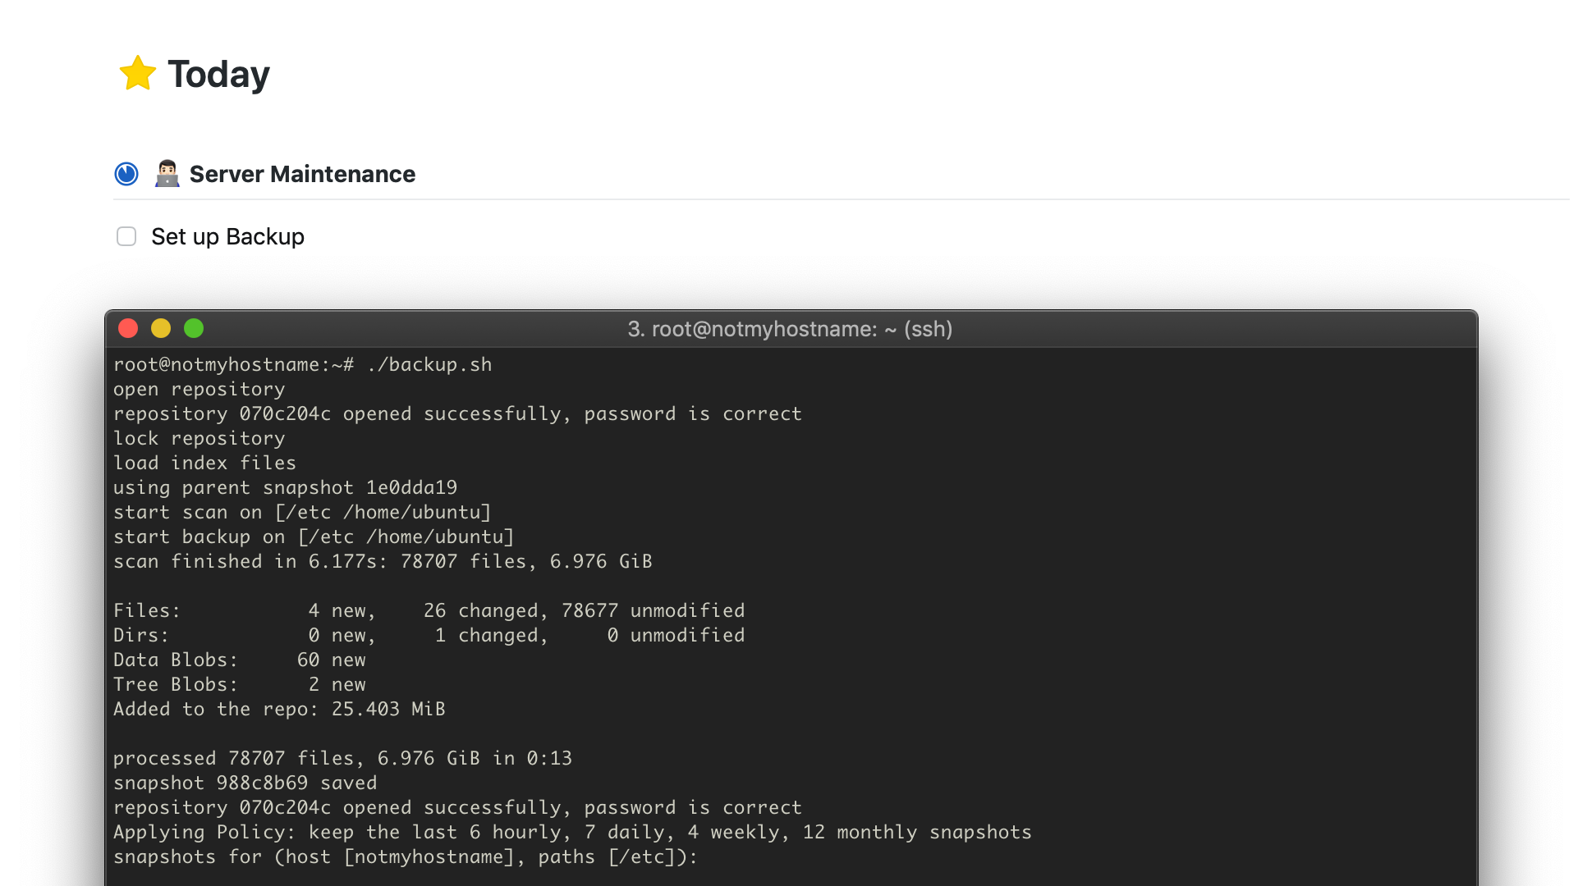1596x886 pixels.
Task: Click the blue project progress circle
Action: pos(126,174)
